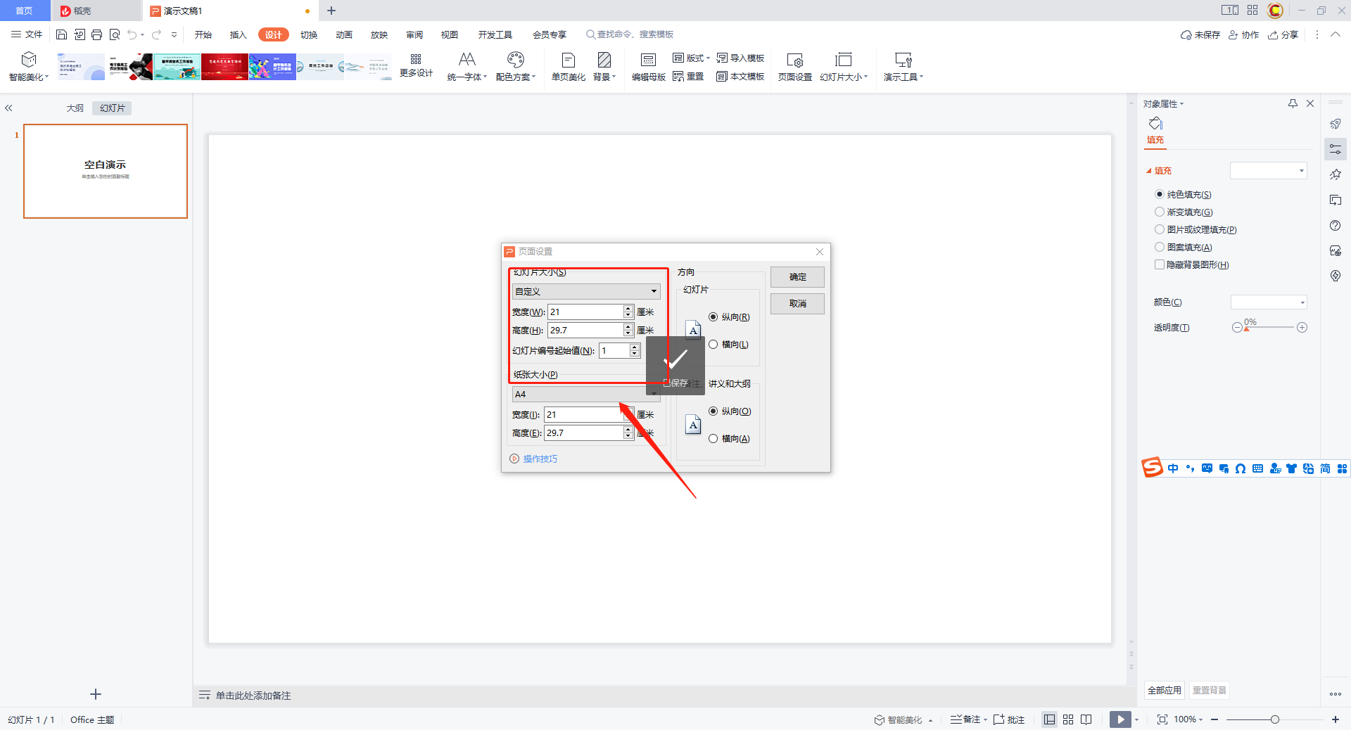Click Apply to All (全部应用) button
This screenshot has height=730, width=1351.
pyautogui.click(x=1165, y=690)
